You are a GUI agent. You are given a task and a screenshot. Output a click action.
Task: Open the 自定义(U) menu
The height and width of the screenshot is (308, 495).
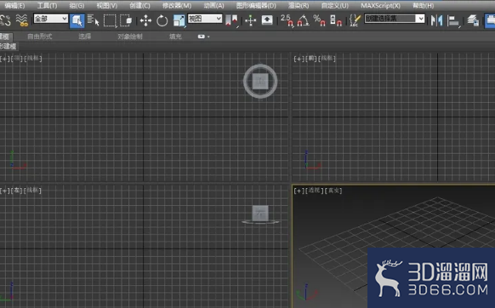tap(334, 6)
